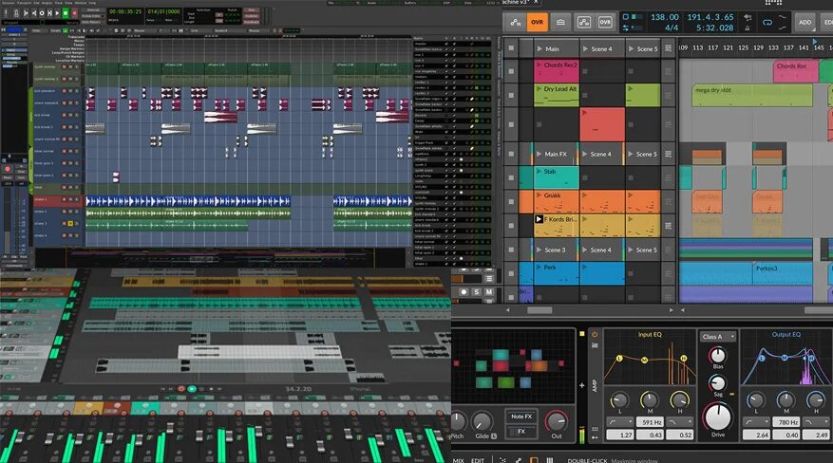Click Ardour's Follow Edits button
833x463 pixels.
click(x=93, y=16)
